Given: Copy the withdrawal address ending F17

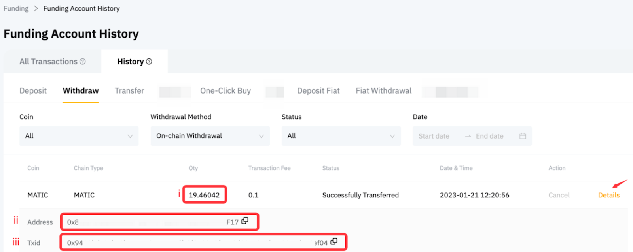Looking at the screenshot, I should click(x=245, y=221).
